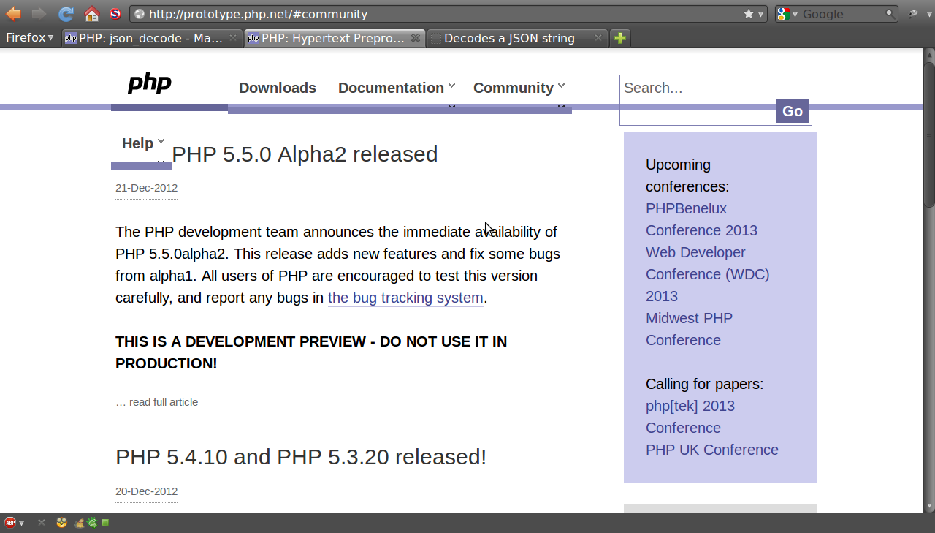Open Midwest PHP Conference link
Image resolution: width=935 pixels, height=533 pixels.
[689, 329]
